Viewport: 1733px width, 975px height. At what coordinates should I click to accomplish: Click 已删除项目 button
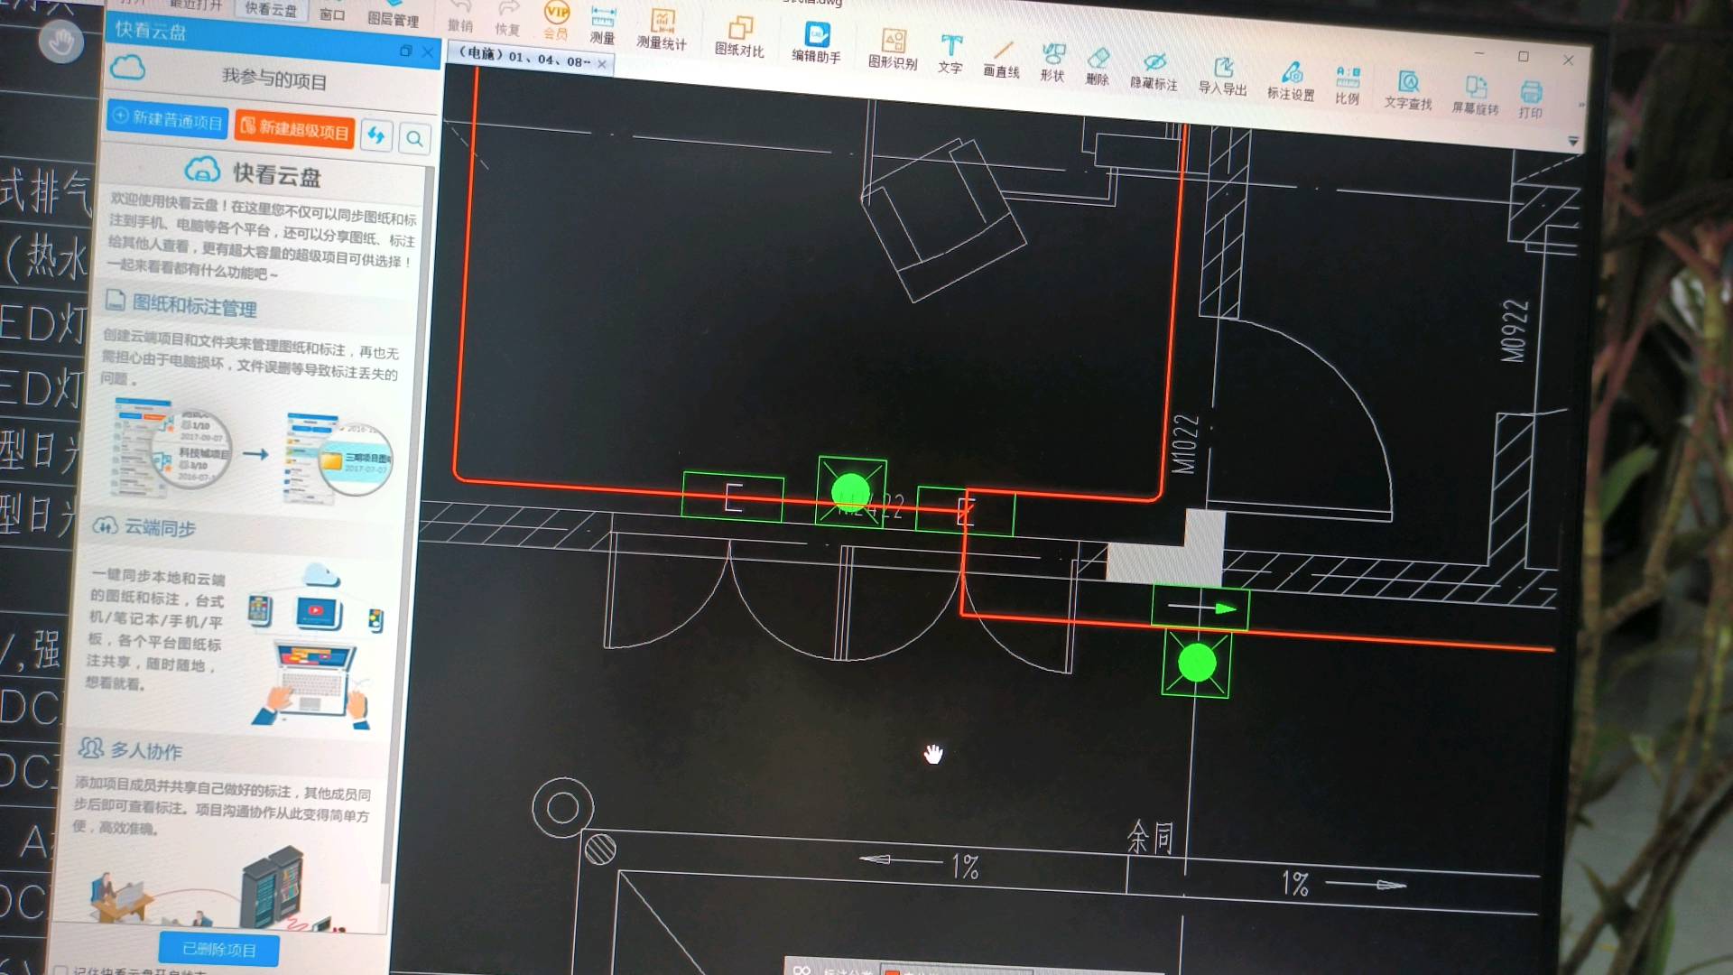(218, 949)
